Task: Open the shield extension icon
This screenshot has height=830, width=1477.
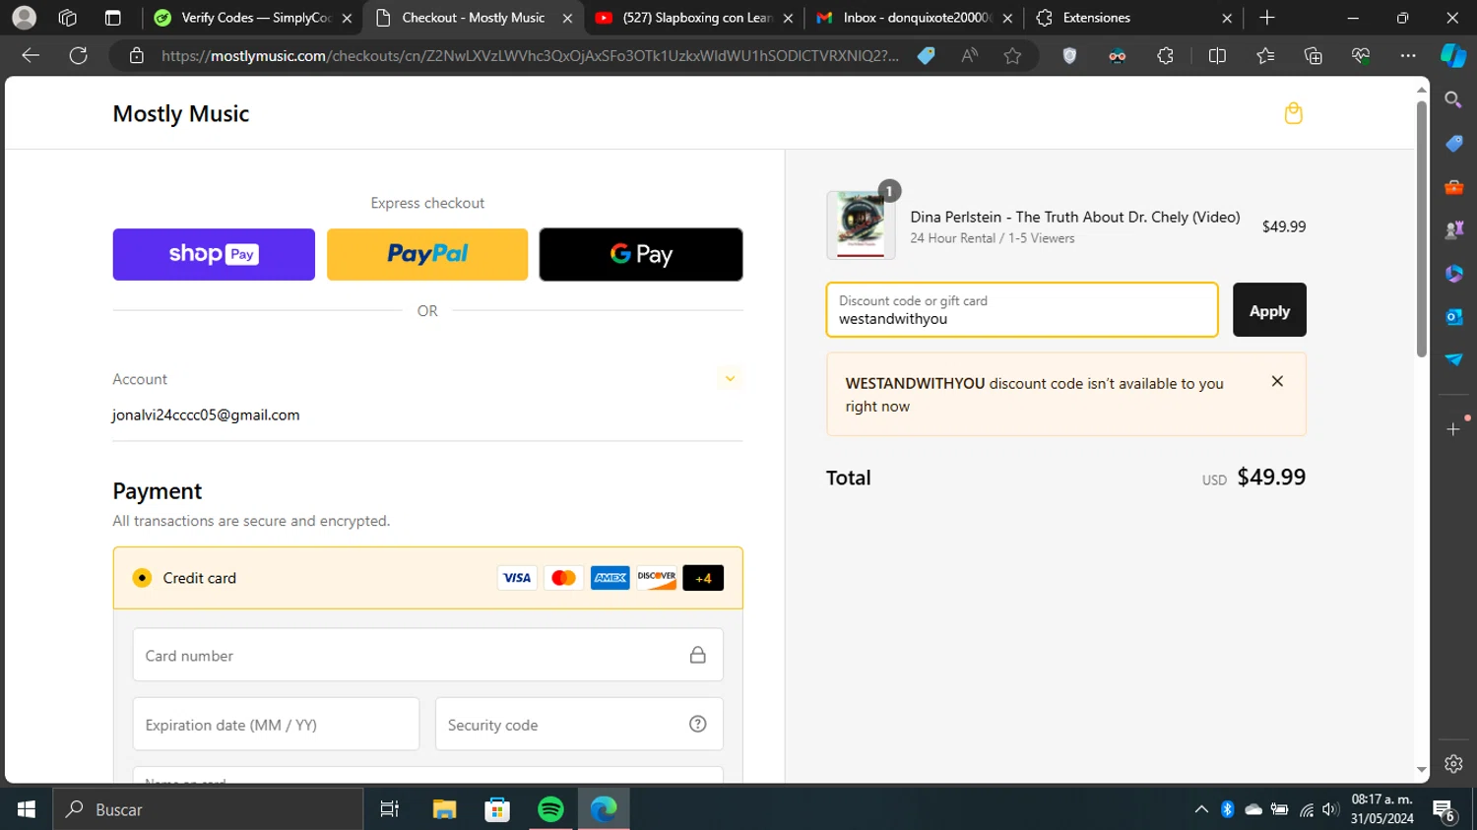Action: 1069,56
